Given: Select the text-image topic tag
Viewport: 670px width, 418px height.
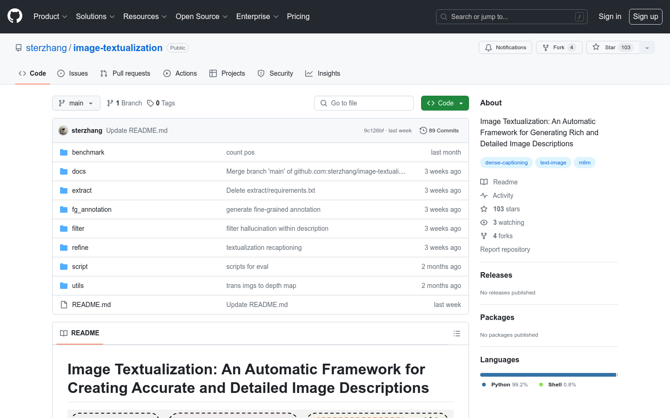Looking at the screenshot, I should point(553,163).
